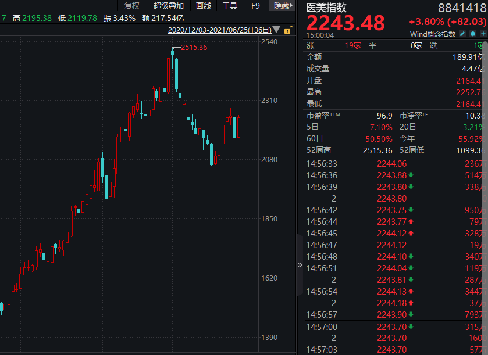Select the 画线 drawing tool
Viewport: 488px width, 355px height.
click(204, 6)
